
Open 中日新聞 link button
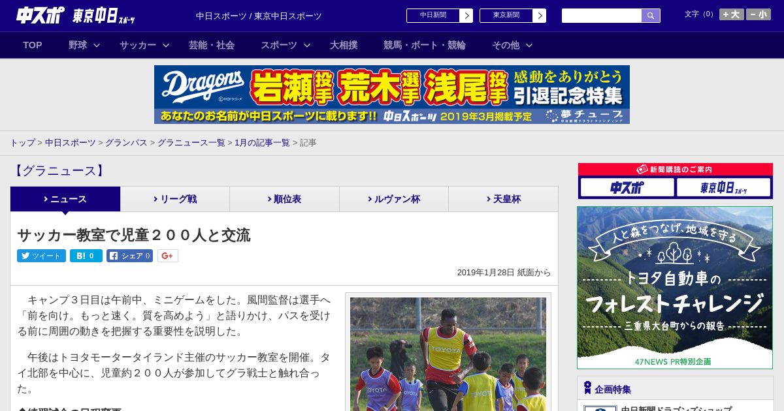point(433,16)
